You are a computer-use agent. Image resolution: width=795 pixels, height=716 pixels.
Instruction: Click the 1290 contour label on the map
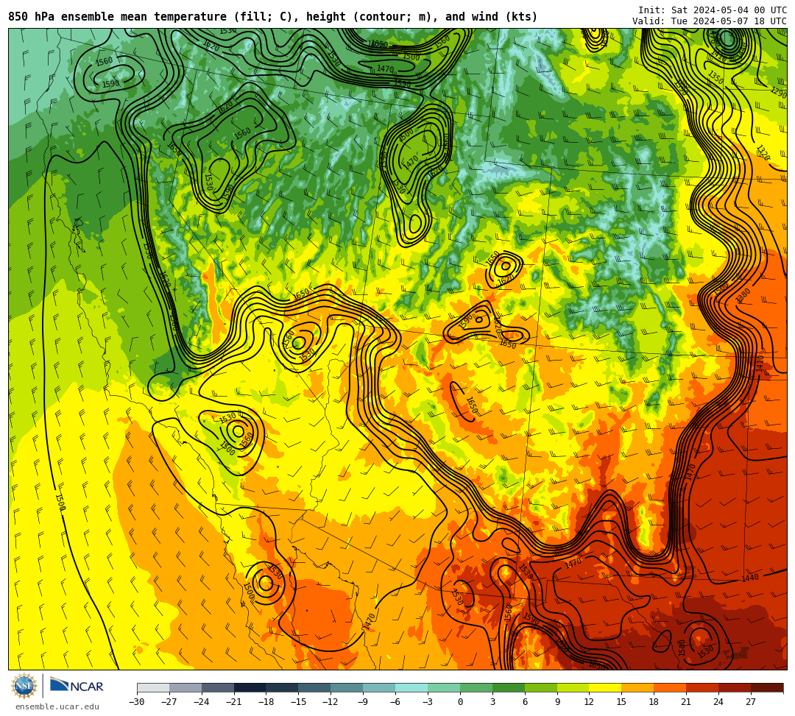pyautogui.click(x=779, y=93)
